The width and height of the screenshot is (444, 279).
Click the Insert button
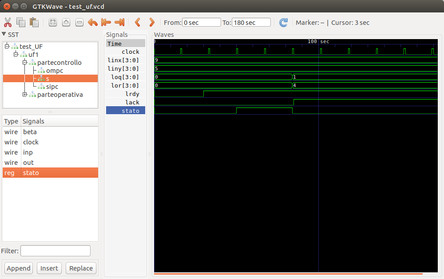(49, 268)
